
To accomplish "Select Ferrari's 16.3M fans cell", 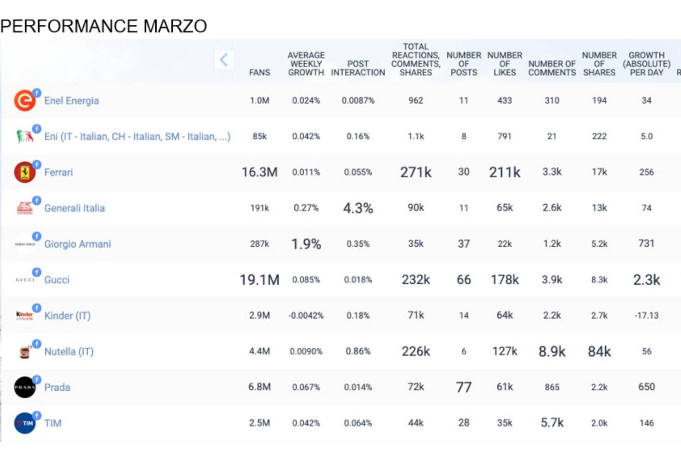I will click(260, 172).
